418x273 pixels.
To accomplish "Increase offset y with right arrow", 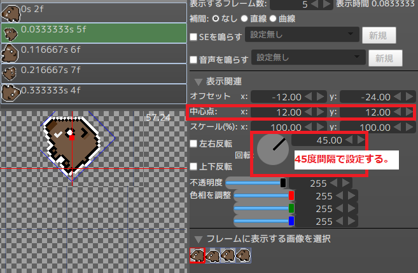I will click(410, 97).
